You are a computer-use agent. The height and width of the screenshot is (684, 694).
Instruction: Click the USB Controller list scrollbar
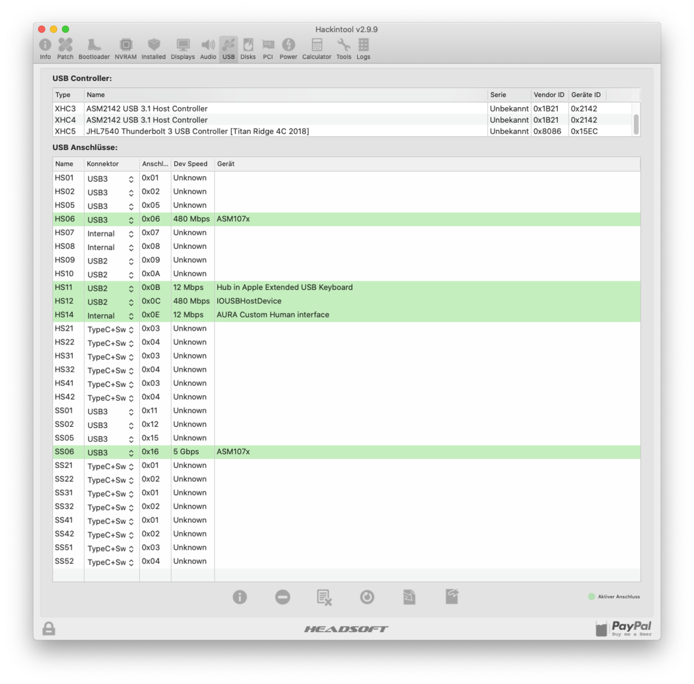tap(636, 124)
